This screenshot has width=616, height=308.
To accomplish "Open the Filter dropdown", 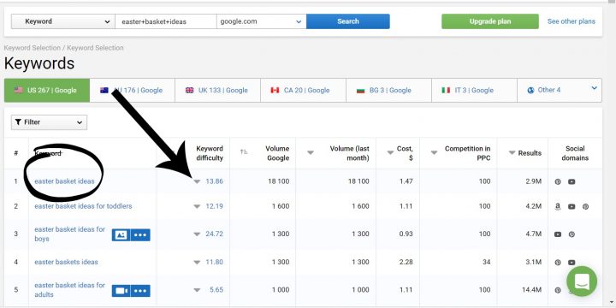I will point(49,122).
